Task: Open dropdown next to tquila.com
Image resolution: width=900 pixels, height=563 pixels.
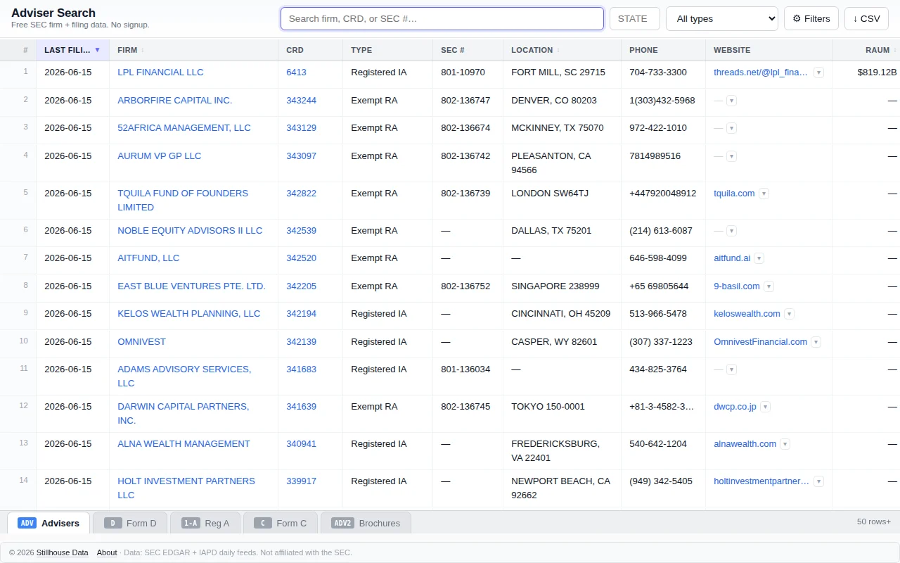Action: [x=764, y=194]
